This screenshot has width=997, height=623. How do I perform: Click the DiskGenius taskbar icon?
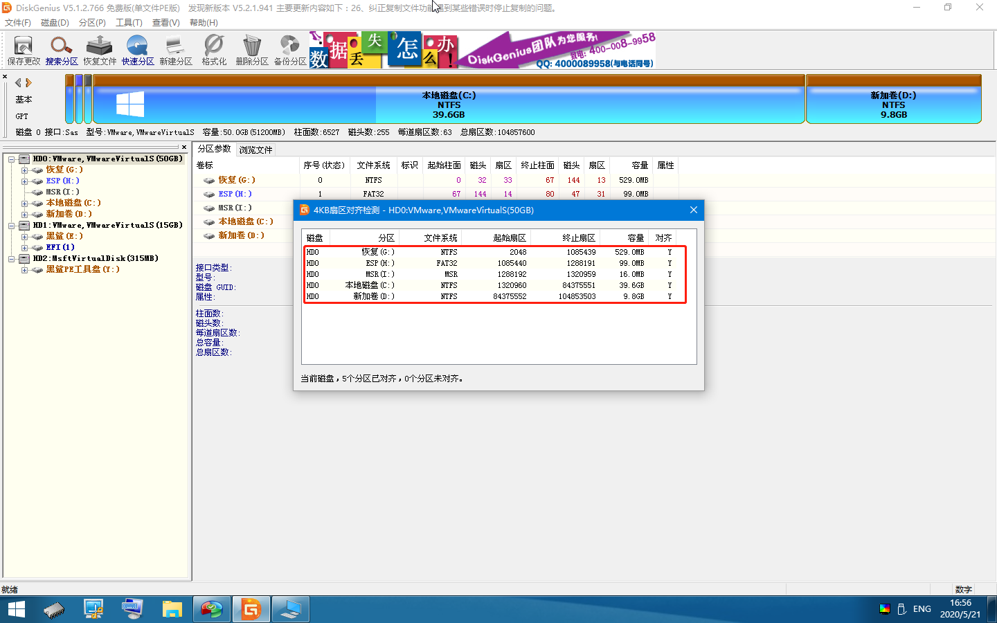(251, 609)
